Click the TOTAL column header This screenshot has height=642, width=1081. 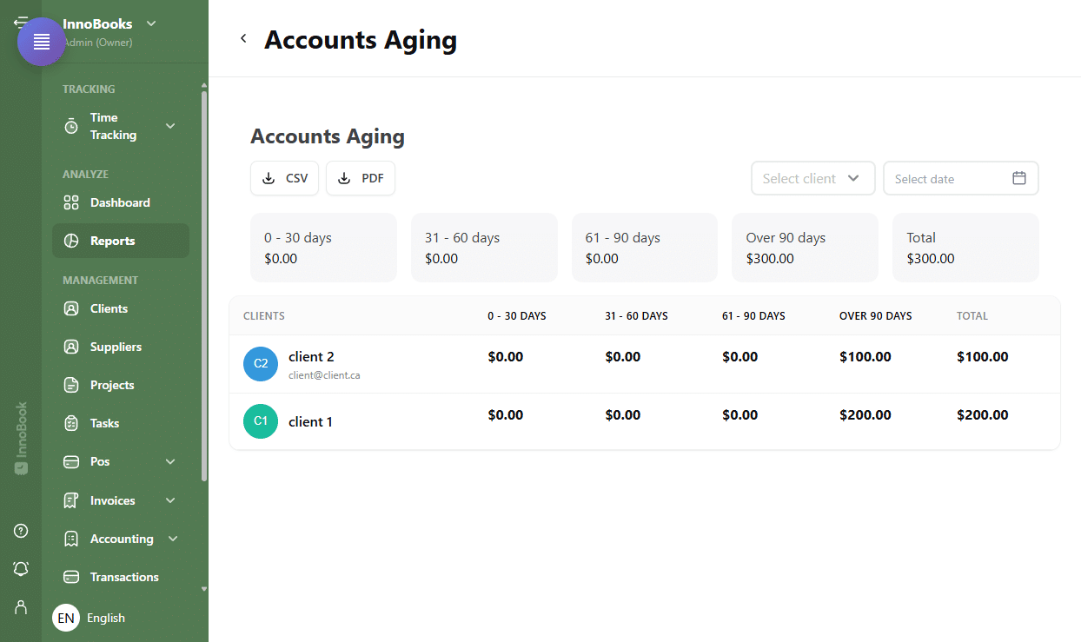click(x=972, y=316)
